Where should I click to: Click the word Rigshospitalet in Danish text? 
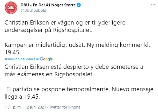(x=73, y=30)
